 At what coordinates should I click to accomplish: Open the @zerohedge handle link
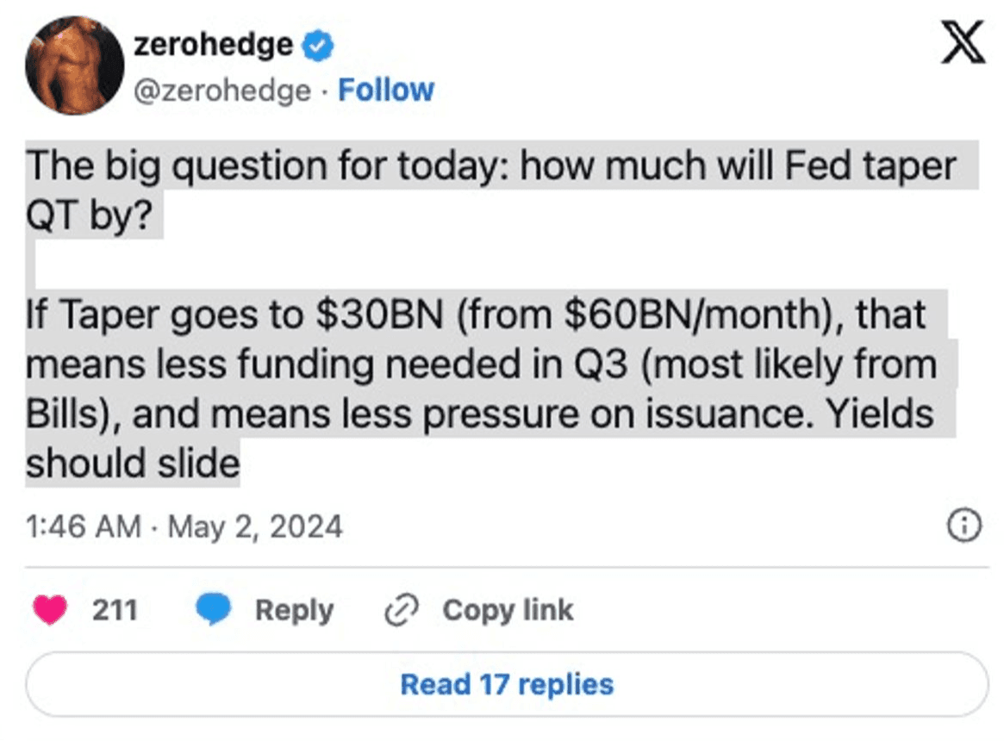(222, 90)
